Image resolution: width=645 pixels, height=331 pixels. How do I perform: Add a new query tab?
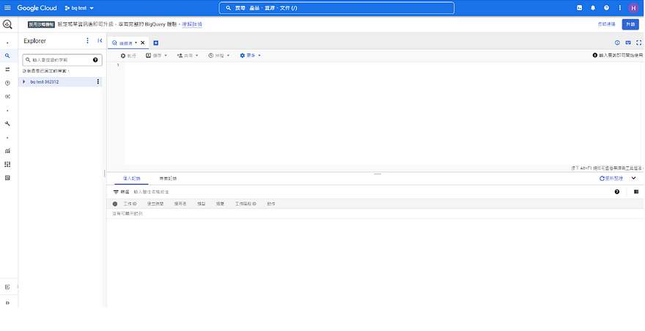pyautogui.click(x=156, y=43)
